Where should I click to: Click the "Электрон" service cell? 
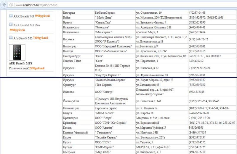point(115,27)
